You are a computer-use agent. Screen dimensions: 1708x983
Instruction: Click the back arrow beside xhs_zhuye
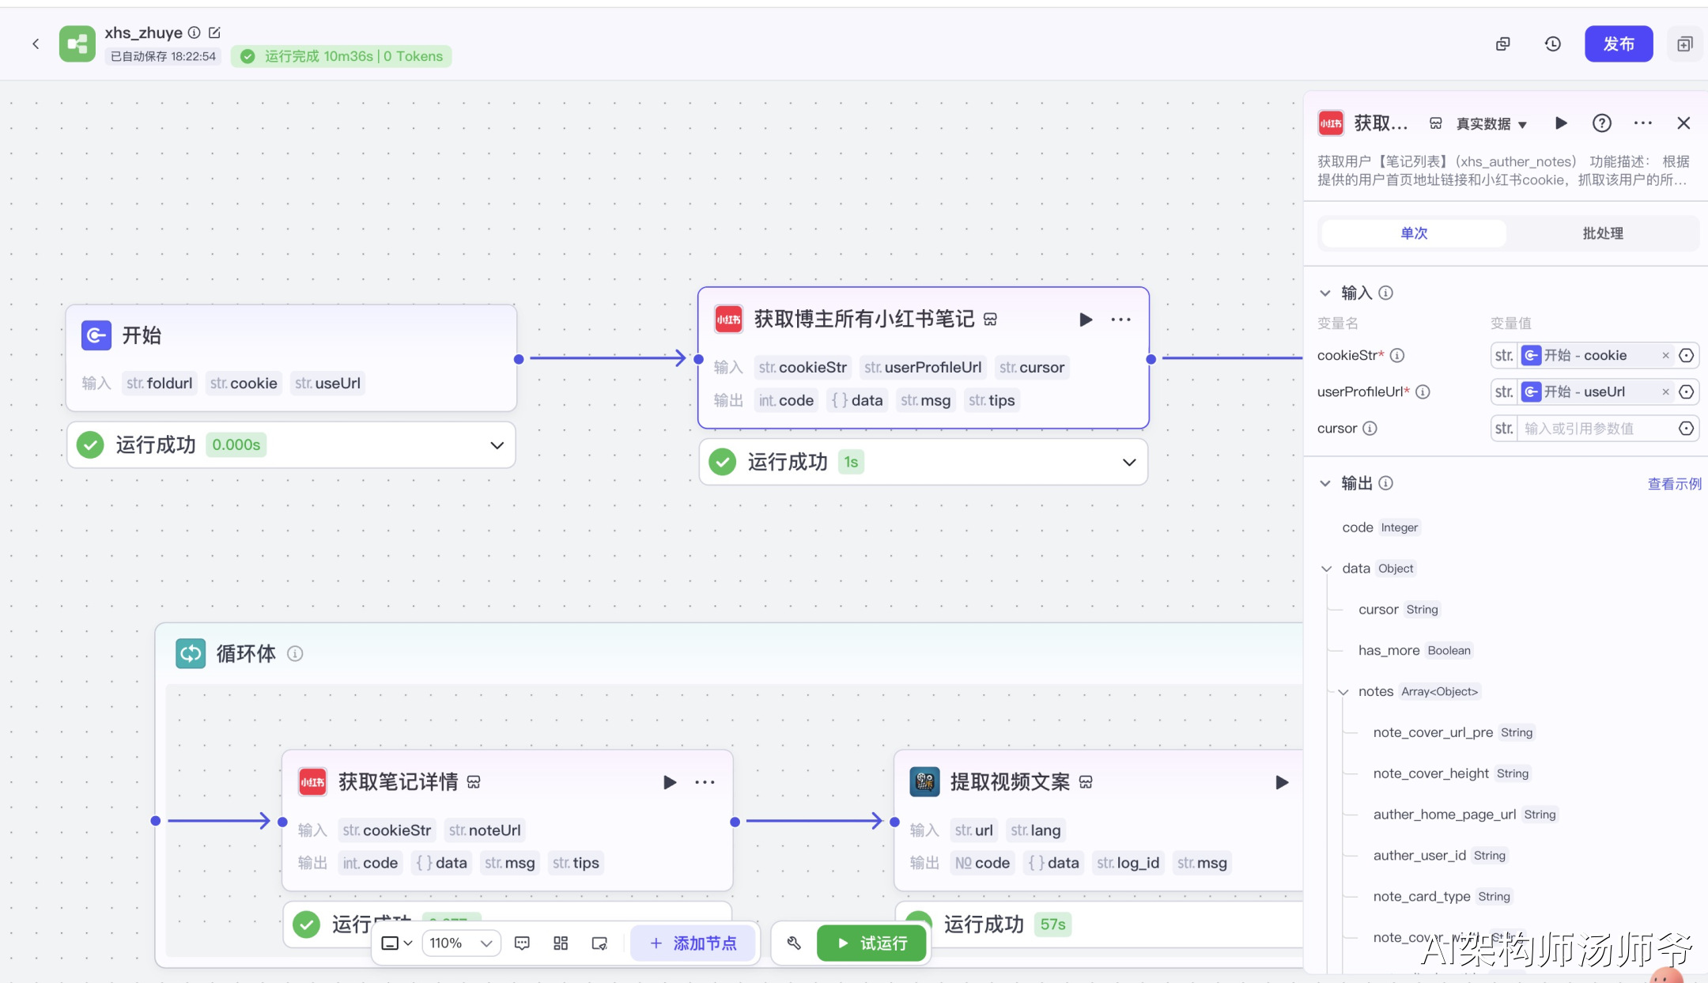(x=36, y=44)
